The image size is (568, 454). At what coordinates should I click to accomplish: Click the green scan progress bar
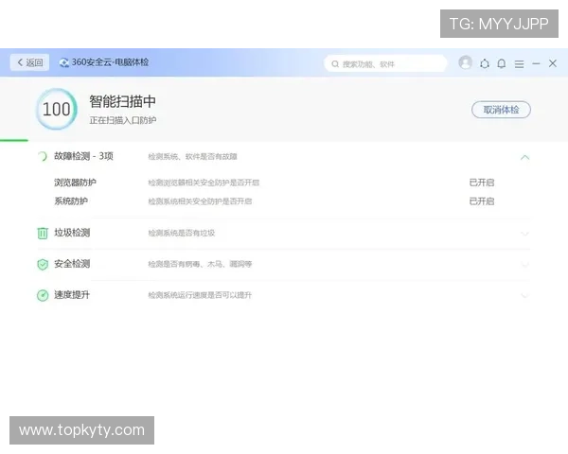pos(14,141)
